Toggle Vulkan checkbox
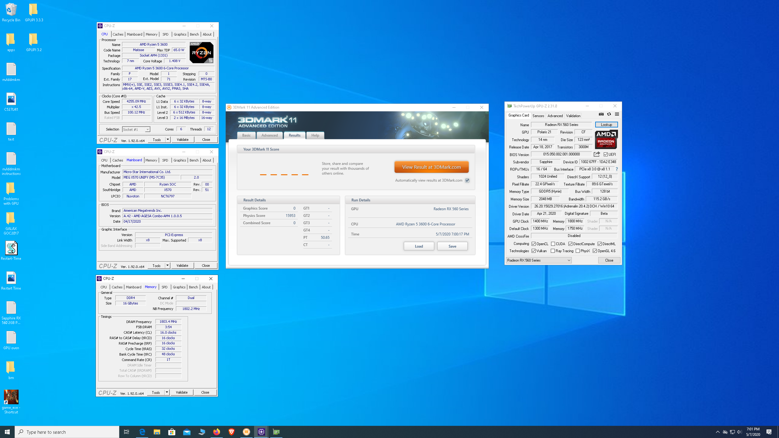 (534, 251)
